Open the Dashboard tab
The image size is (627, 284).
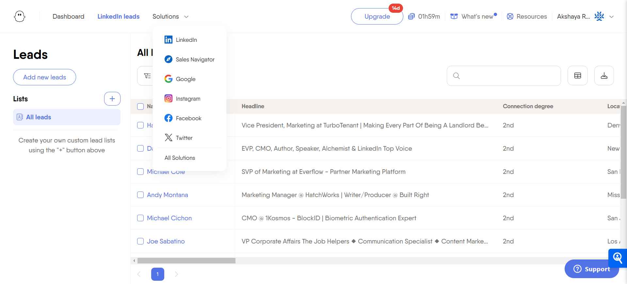[68, 16]
